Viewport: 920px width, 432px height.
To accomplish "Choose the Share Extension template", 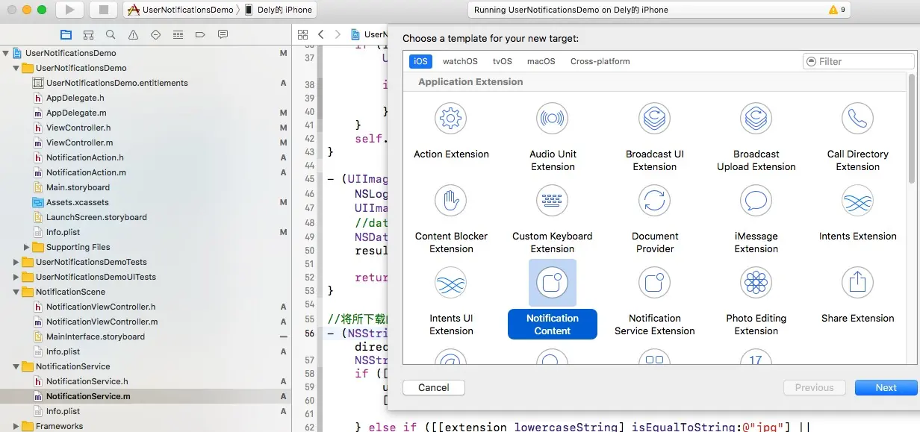I will pos(858,295).
